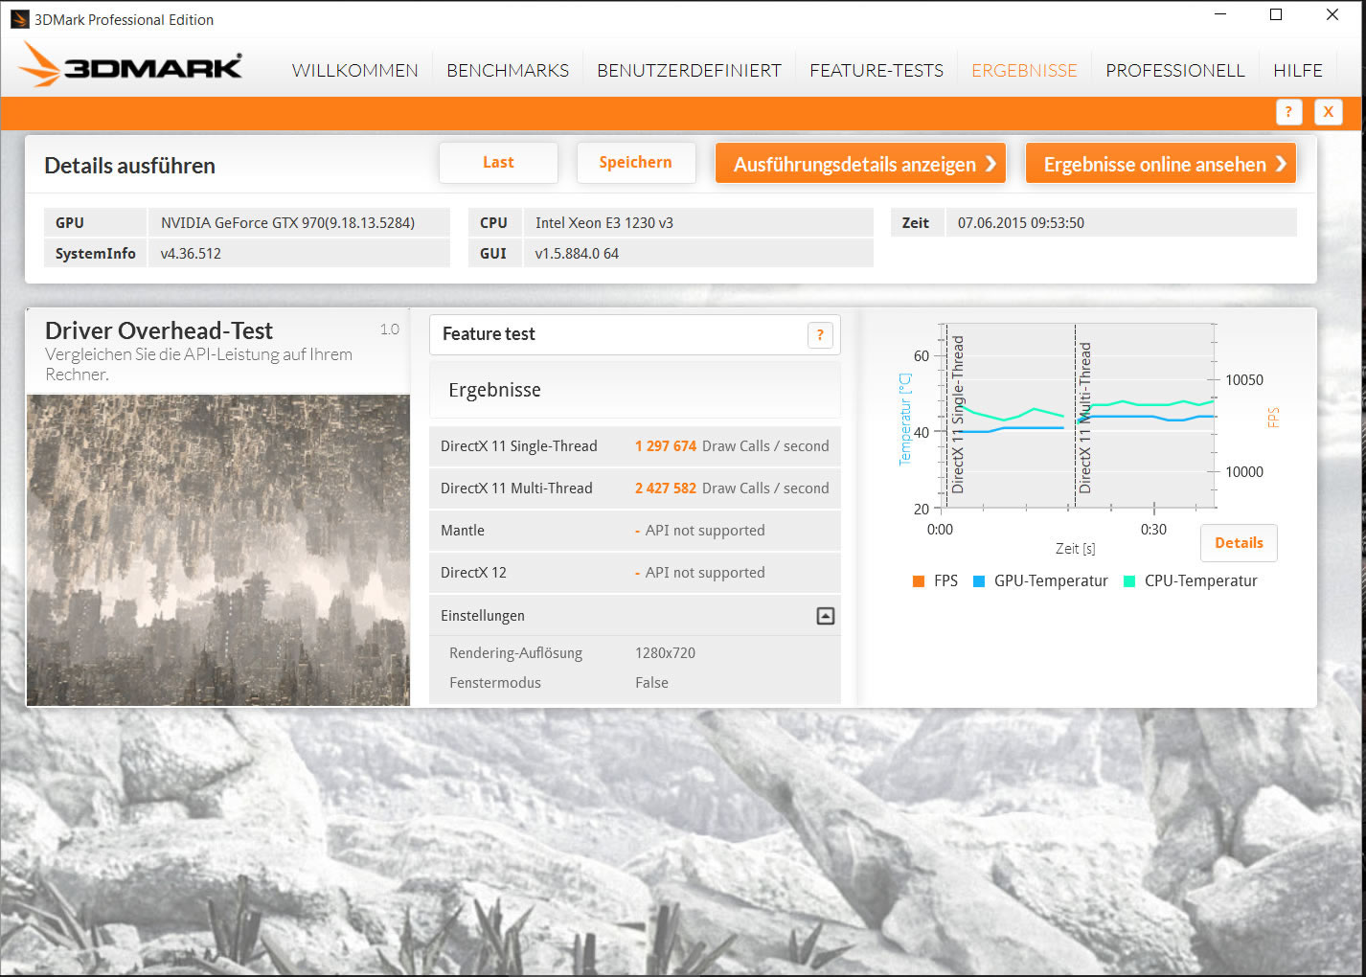Click Rendering-Auflösung value 1280x720
The image size is (1366, 977).
pyautogui.click(x=665, y=653)
